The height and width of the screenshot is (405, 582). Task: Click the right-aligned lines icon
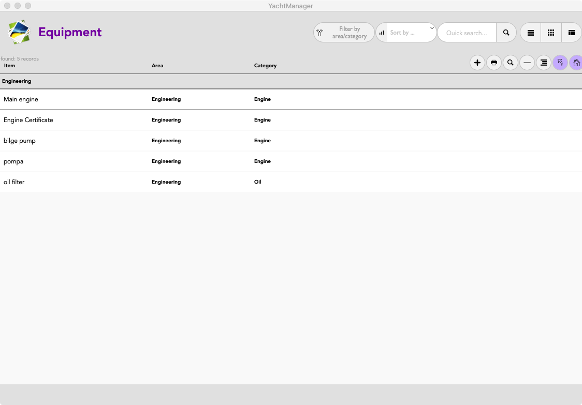tap(543, 63)
